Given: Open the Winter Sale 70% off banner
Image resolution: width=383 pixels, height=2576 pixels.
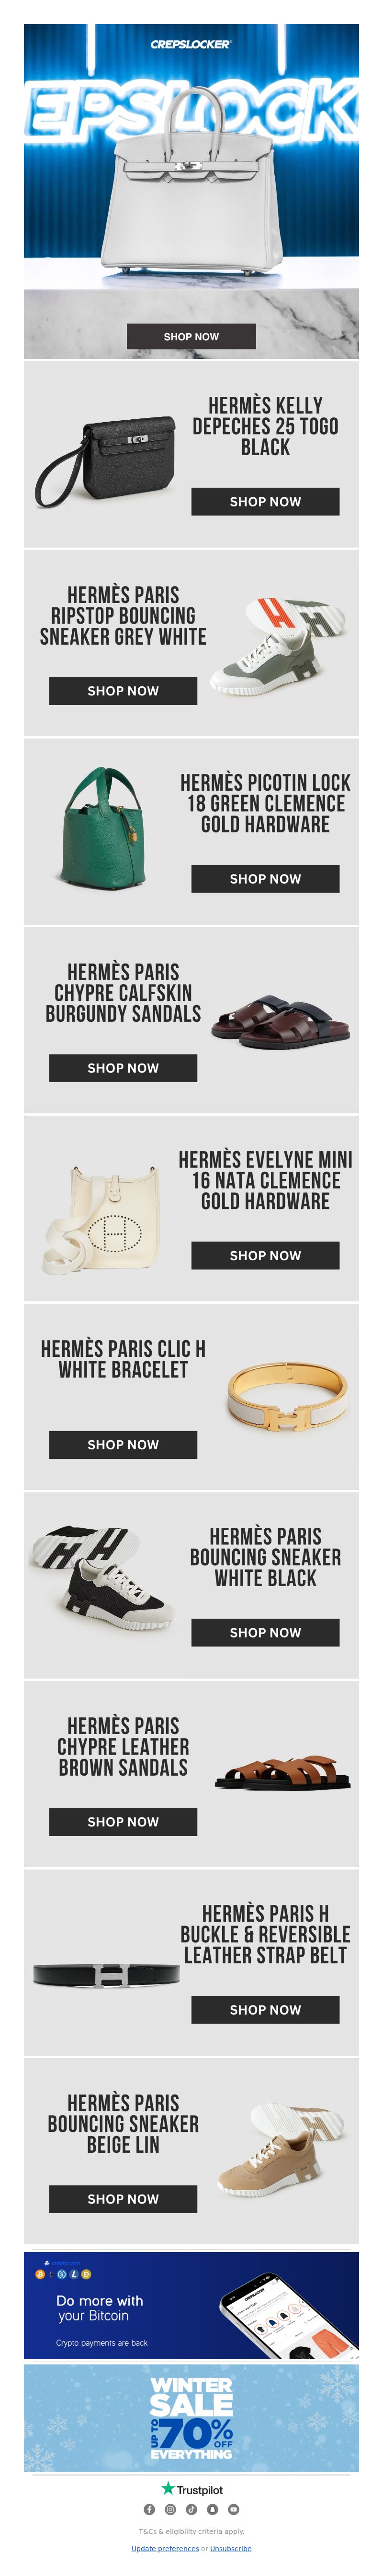Looking at the screenshot, I should [x=191, y=2419].
